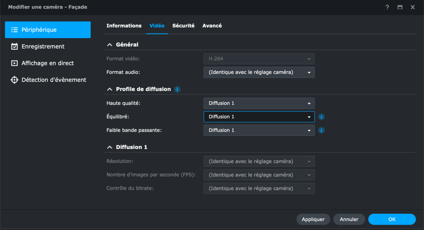The height and width of the screenshot is (230, 424).
Task: Switch to the Avancé tab
Action: [x=212, y=26]
